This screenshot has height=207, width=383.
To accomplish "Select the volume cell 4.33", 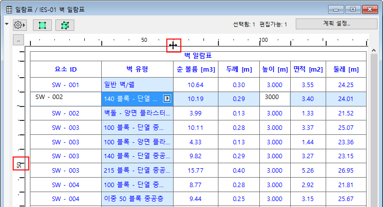I will [x=195, y=142].
